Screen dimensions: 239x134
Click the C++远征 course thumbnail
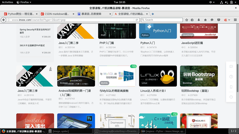(158, 121)
